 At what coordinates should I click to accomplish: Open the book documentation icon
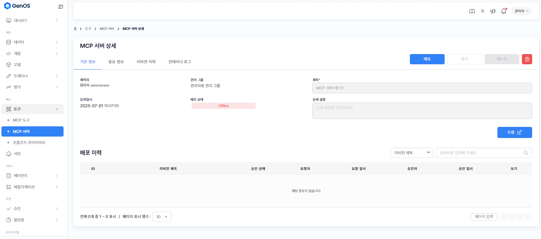[472, 11]
